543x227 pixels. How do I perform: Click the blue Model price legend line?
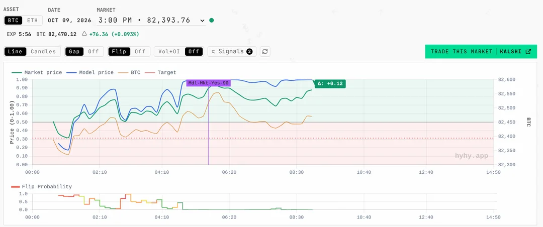pos(71,73)
